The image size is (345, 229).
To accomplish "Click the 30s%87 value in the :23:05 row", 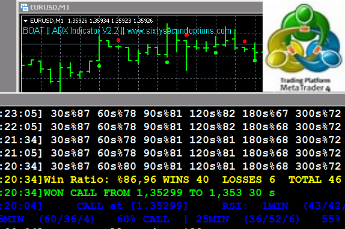I will click(x=70, y=114).
